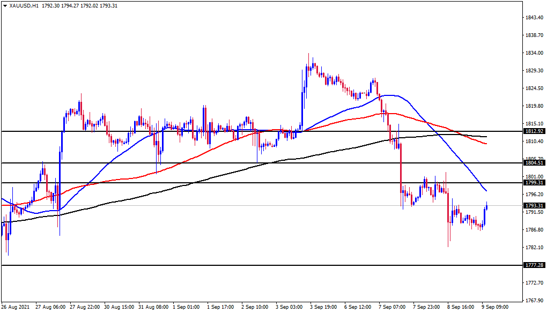Click the 1767.90 price scale value

click(535, 301)
